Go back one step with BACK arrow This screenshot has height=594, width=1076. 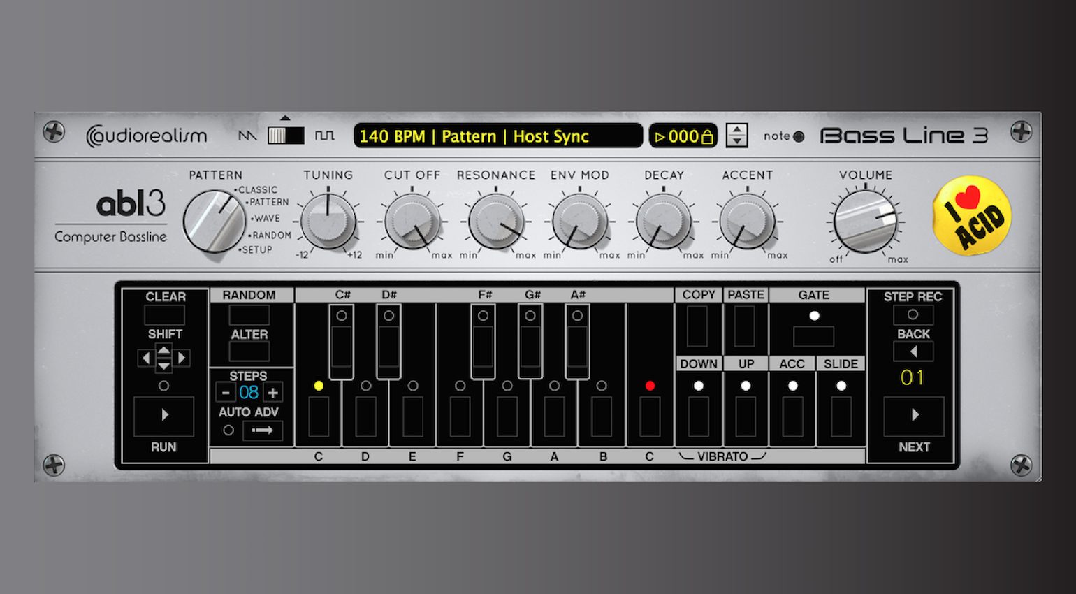tap(913, 352)
